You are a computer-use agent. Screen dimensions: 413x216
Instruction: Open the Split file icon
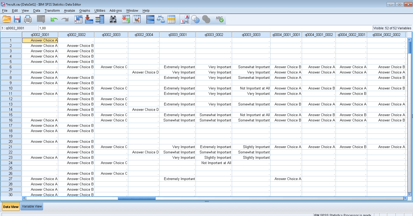150,19
